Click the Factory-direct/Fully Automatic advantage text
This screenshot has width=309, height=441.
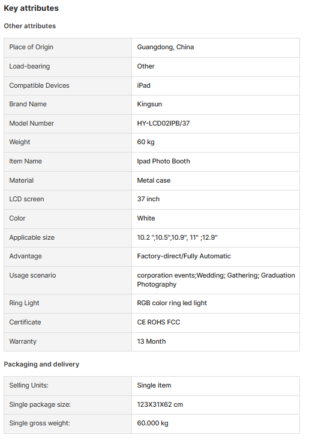(184, 256)
